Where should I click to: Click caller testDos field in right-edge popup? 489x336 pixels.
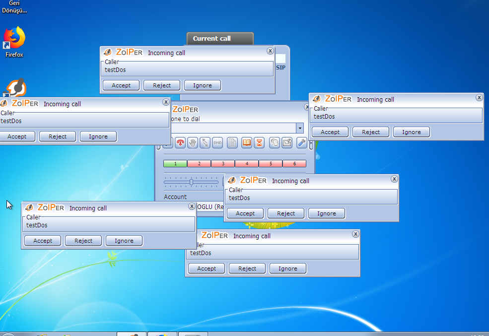coord(396,116)
